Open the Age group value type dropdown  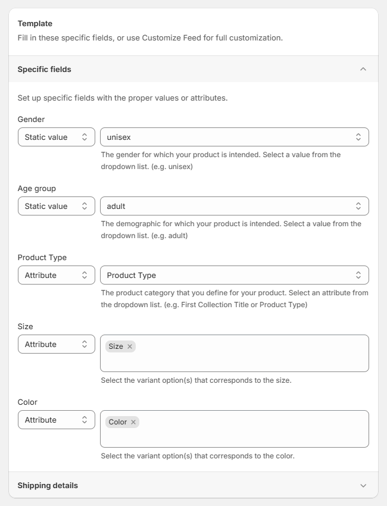pyautogui.click(x=57, y=205)
